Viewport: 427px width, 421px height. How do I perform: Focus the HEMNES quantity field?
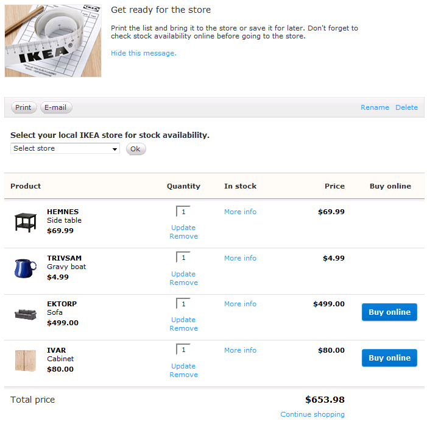click(x=183, y=212)
